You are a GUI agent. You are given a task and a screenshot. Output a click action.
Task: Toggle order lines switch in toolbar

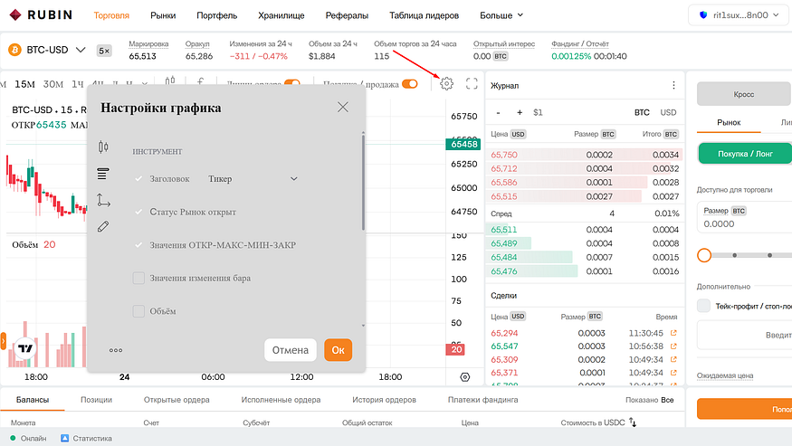[292, 83]
